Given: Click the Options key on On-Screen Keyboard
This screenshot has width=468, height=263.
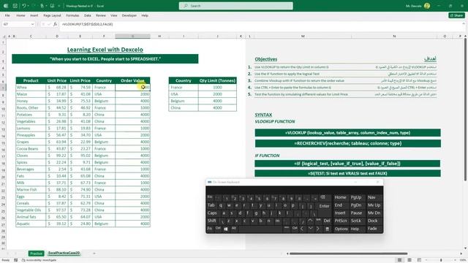Looking at the screenshot, I should [x=341, y=229].
